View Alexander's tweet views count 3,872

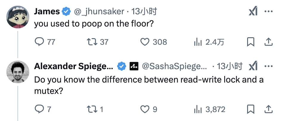click(198, 109)
